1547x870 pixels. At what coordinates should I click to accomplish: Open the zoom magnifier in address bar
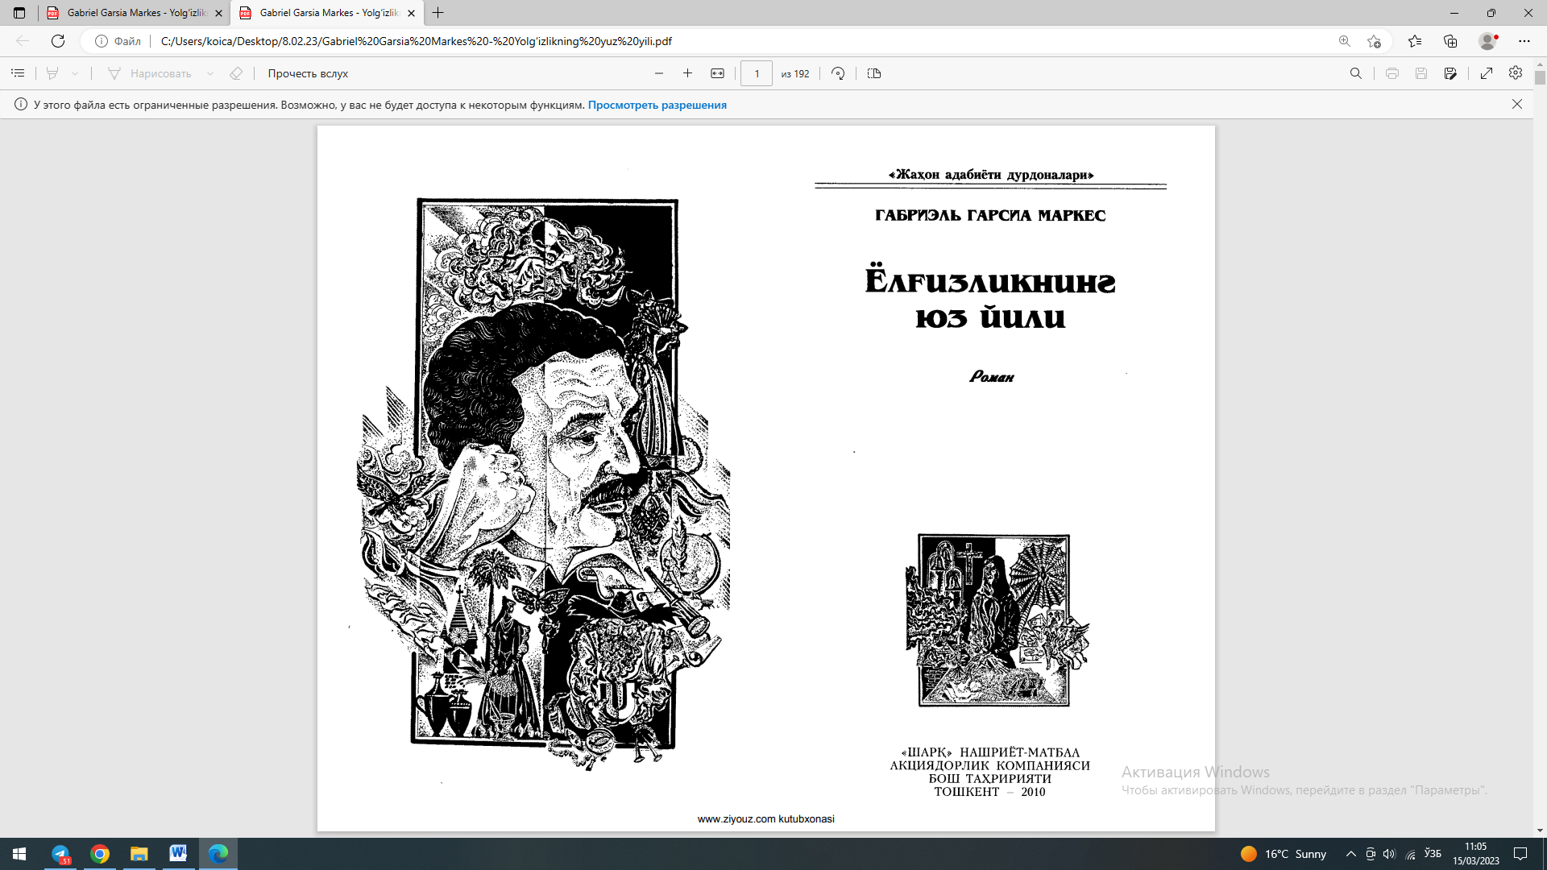pyautogui.click(x=1345, y=41)
